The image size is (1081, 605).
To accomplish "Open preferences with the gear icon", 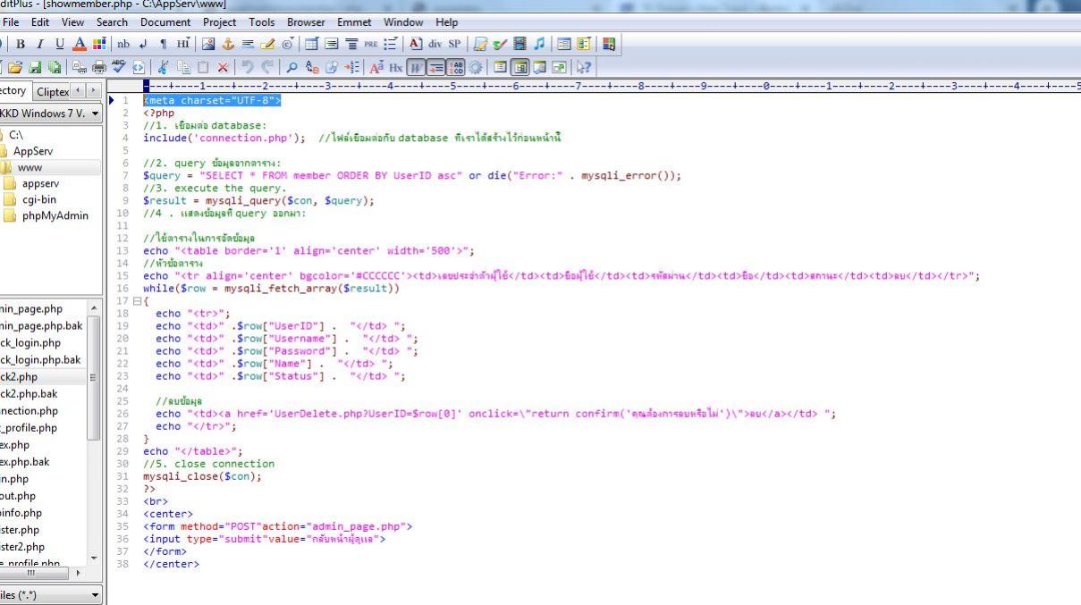I will click(x=475, y=67).
